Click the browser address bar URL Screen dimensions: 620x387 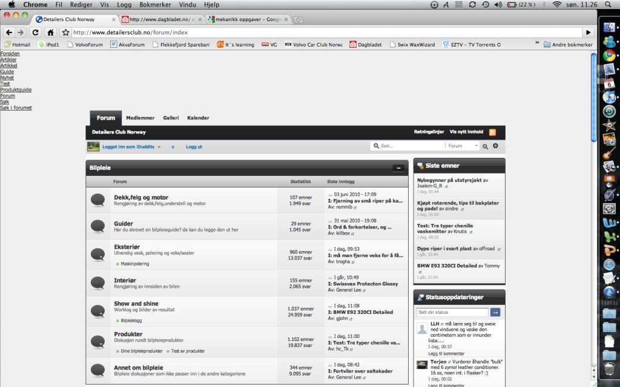[x=130, y=33]
